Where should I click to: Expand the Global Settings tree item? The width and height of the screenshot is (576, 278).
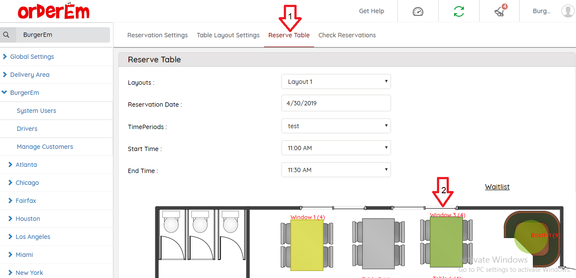click(32, 57)
